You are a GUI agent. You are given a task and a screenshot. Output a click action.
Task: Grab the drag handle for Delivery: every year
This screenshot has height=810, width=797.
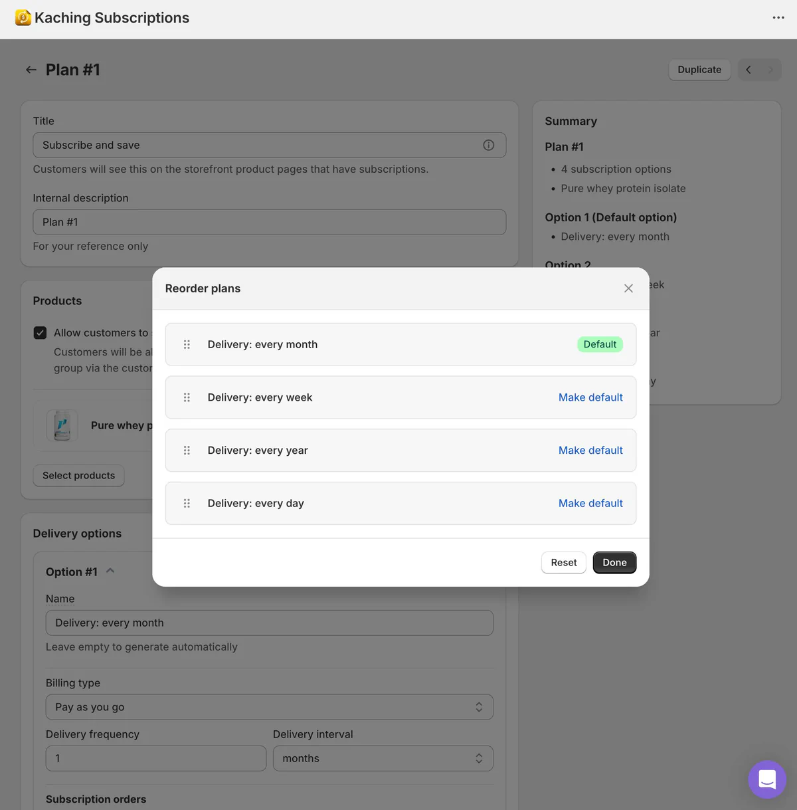(x=187, y=451)
